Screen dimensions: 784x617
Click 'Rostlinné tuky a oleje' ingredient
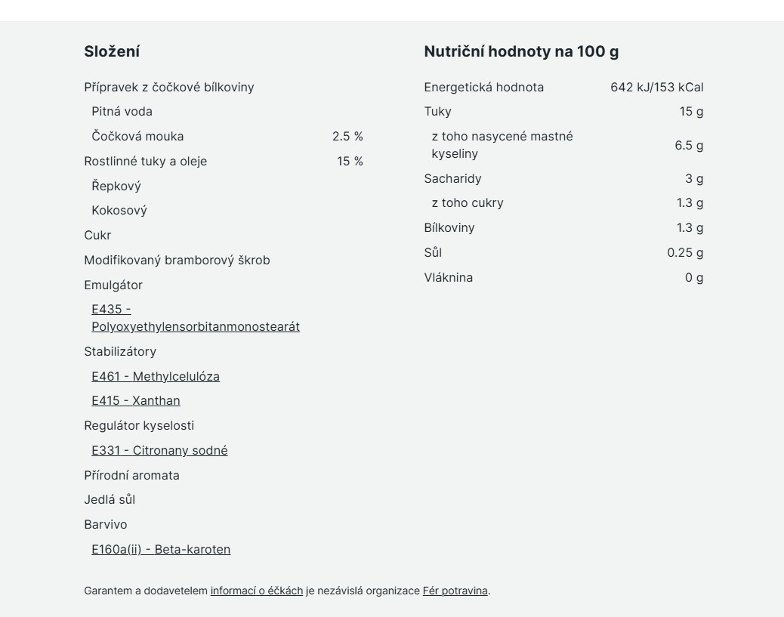(145, 161)
